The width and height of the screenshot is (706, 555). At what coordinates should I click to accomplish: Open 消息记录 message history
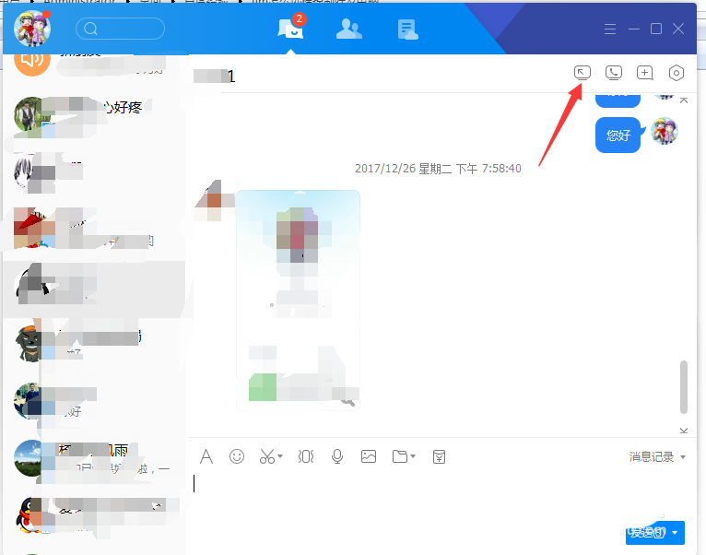click(651, 456)
